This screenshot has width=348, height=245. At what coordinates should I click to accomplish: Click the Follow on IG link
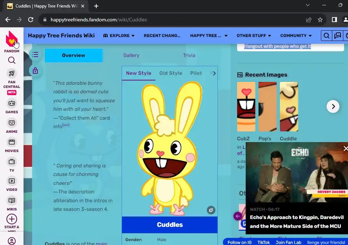point(240,243)
